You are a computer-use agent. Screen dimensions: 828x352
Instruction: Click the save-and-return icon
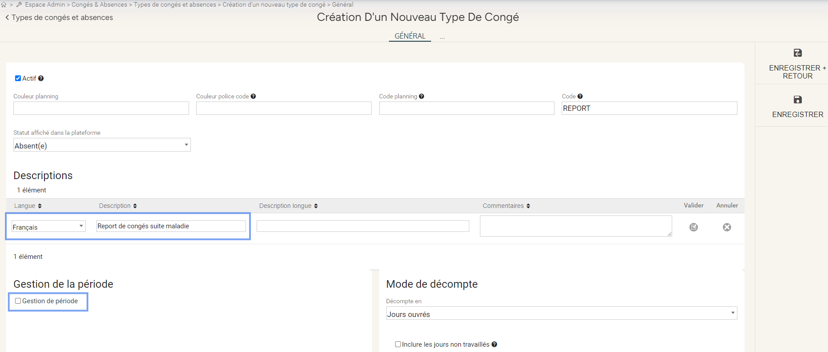pos(797,53)
